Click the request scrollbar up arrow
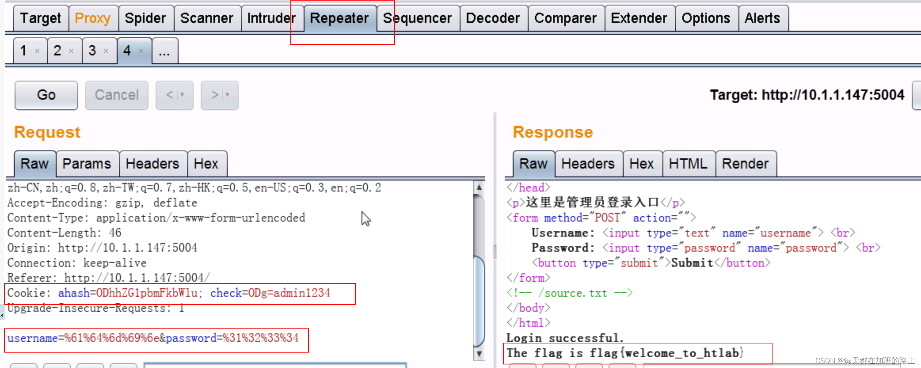921x368 pixels. pos(479,187)
